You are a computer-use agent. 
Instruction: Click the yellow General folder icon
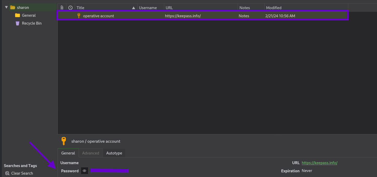(x=18, y=15)
